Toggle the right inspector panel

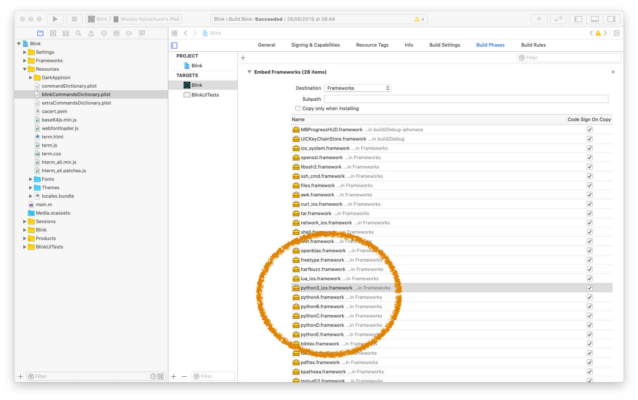pos(611,19)
